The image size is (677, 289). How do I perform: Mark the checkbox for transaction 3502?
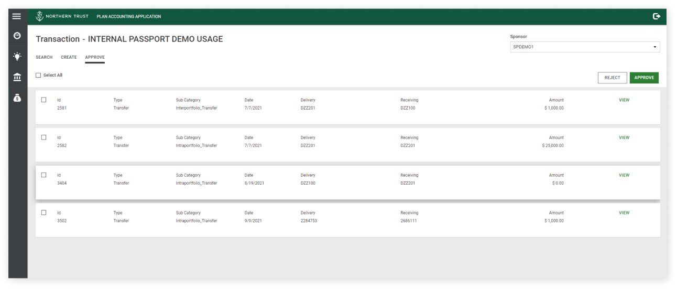pos(44,213)
